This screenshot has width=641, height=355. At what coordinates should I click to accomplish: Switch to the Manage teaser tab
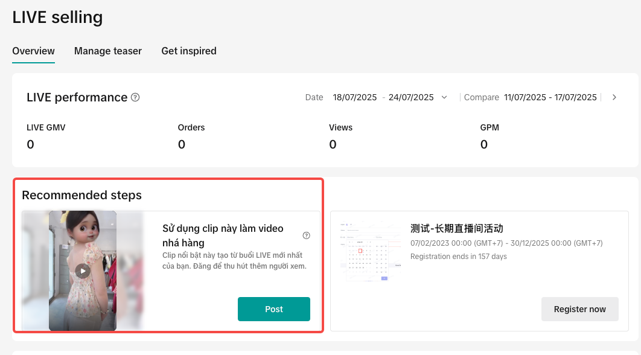[x=108, y=51]
